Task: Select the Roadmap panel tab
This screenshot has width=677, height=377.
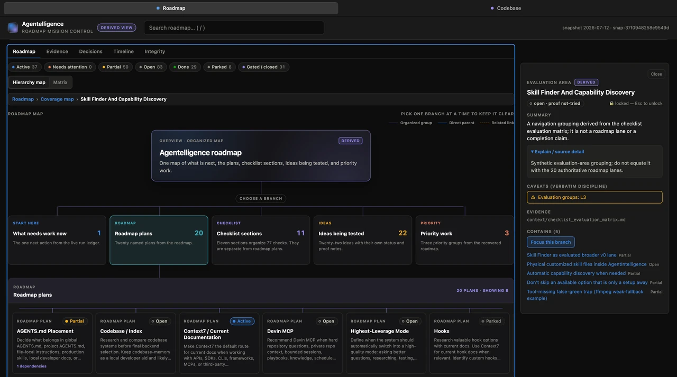Action: pyautogui.click(x=24, y=51)
